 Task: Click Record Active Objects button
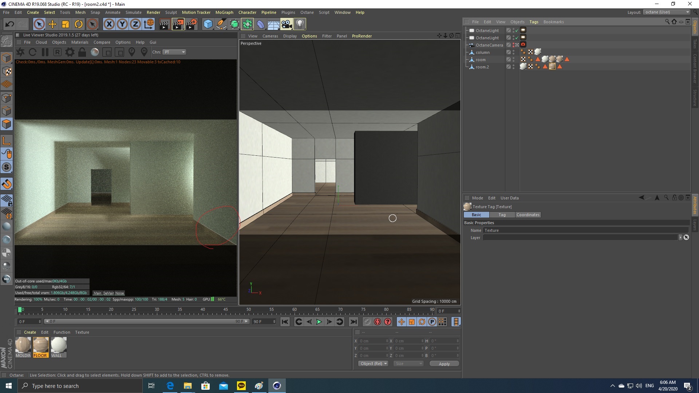tap(367, 322)
